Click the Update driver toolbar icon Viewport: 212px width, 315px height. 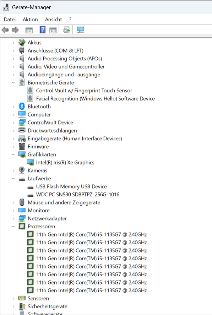click(x=66, y=30)
